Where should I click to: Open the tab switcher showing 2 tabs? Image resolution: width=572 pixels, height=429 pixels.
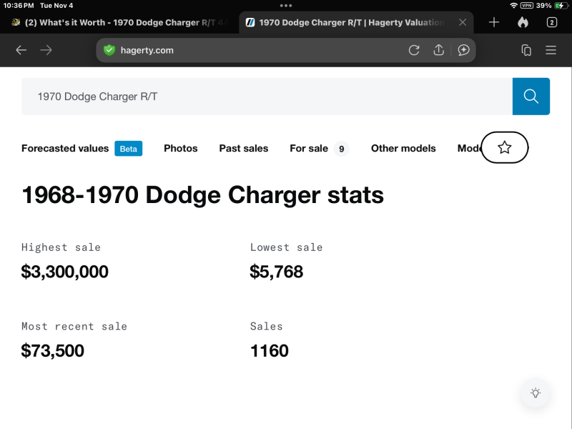click(551, 22)
